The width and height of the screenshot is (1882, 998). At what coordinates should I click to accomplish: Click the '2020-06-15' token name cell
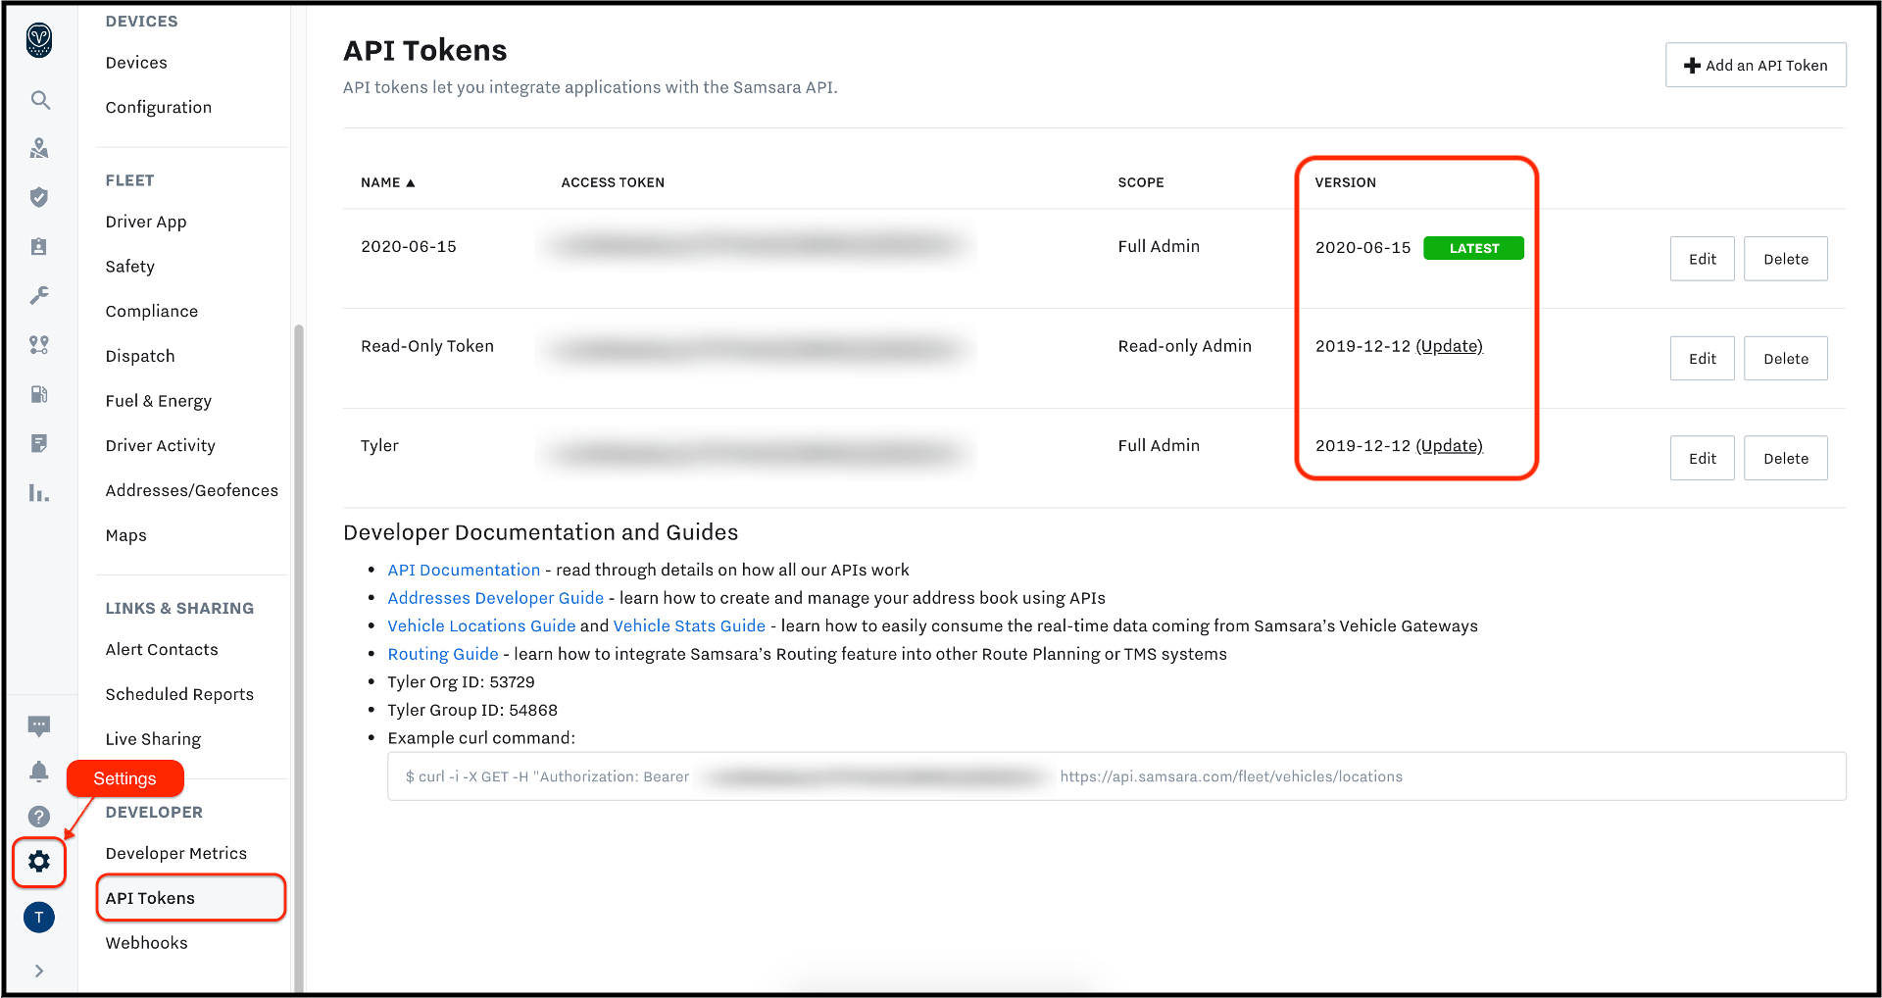pyautogui.click(x=409, y=247)
